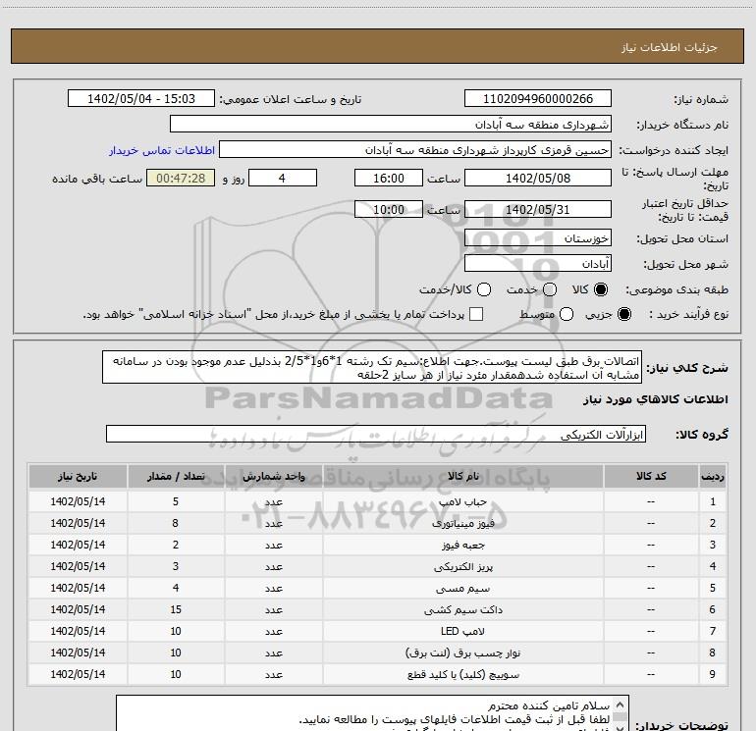Select the داکت سیم کشی row name
This screenshot has width=756, height=731.
pos(462,610)
